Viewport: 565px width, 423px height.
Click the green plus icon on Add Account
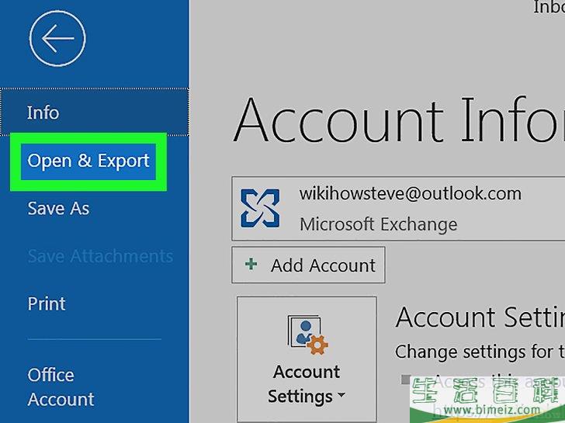coord(251,264)
